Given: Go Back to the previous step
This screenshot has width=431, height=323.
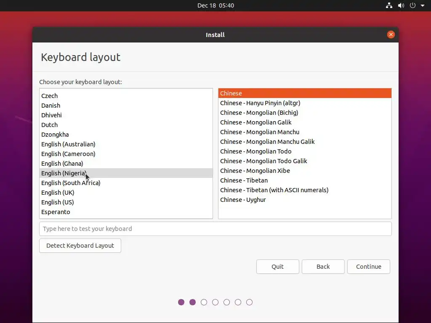Looking at the screenshot, I should click(323, 267).
